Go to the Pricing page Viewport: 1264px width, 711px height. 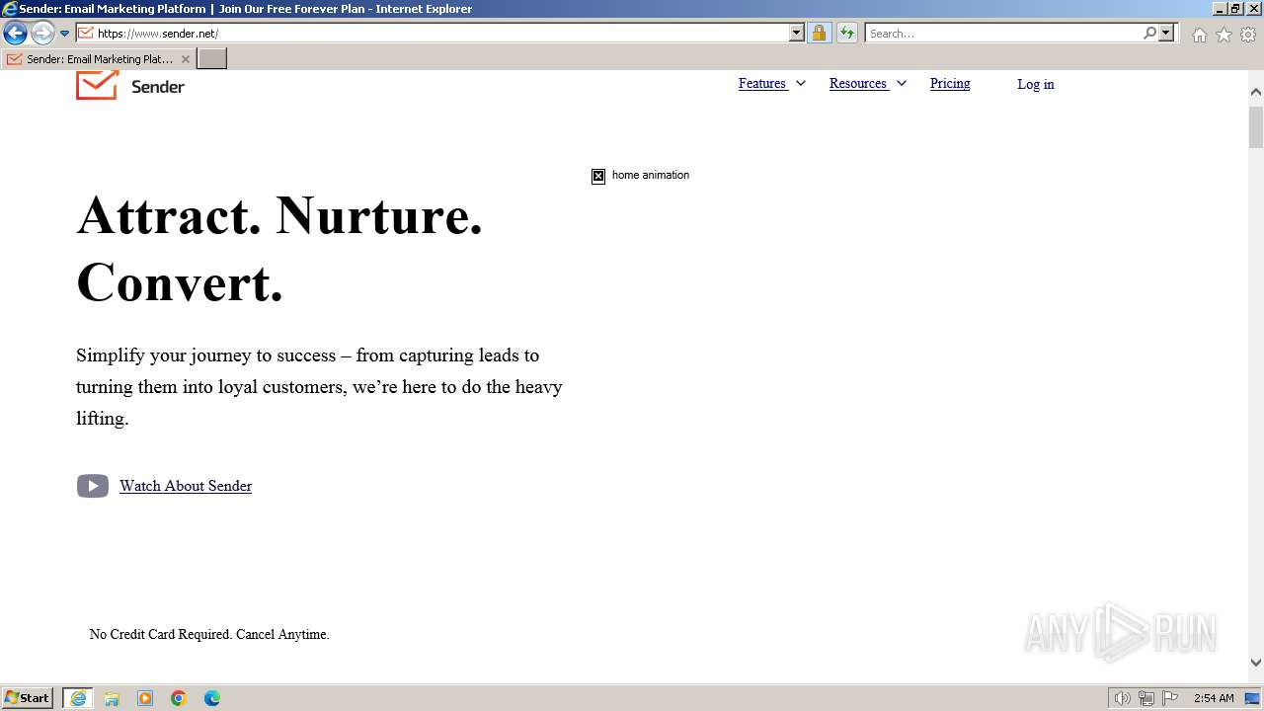tap(950, 83)
